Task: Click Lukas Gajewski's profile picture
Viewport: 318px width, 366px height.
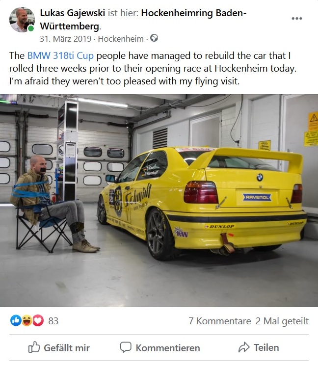Action: (x=22, y=20)
